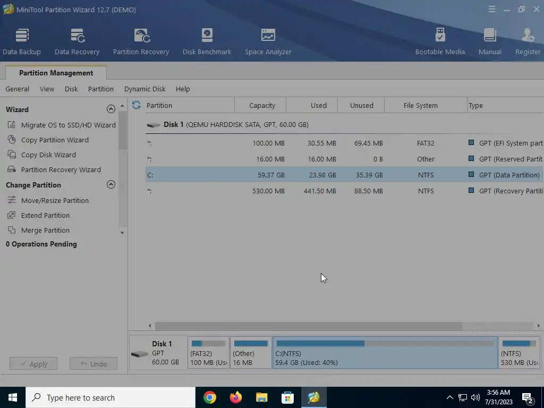Click the partition list right scroll arrow
544x408 pixels.
(x=539, y=326)
